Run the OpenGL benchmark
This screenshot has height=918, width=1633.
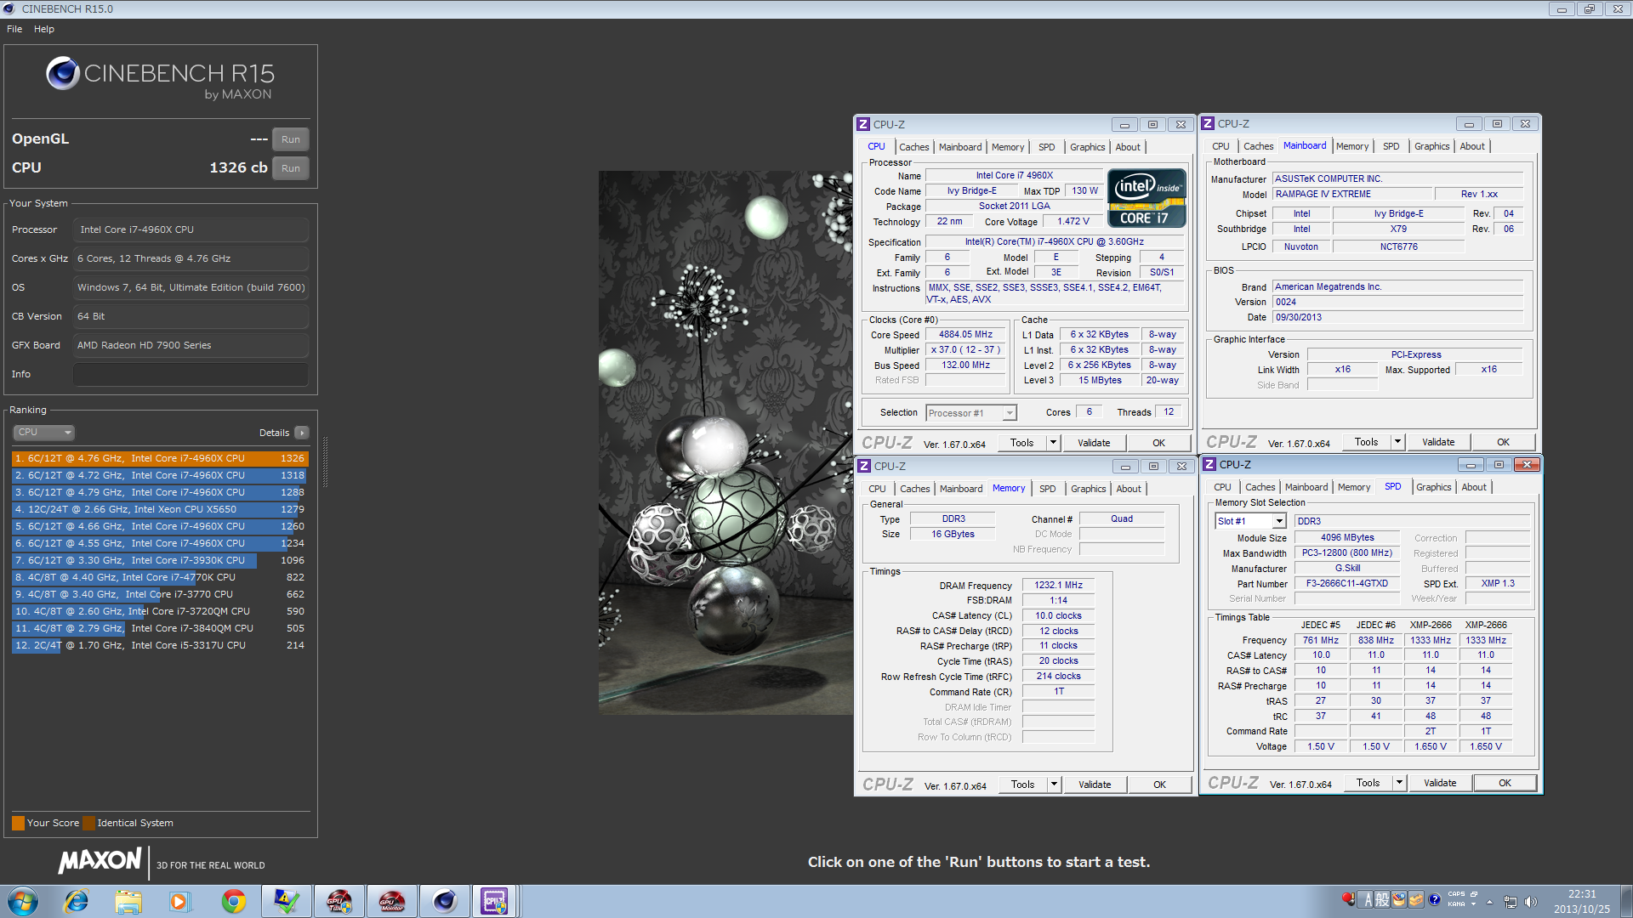(291, 139)
